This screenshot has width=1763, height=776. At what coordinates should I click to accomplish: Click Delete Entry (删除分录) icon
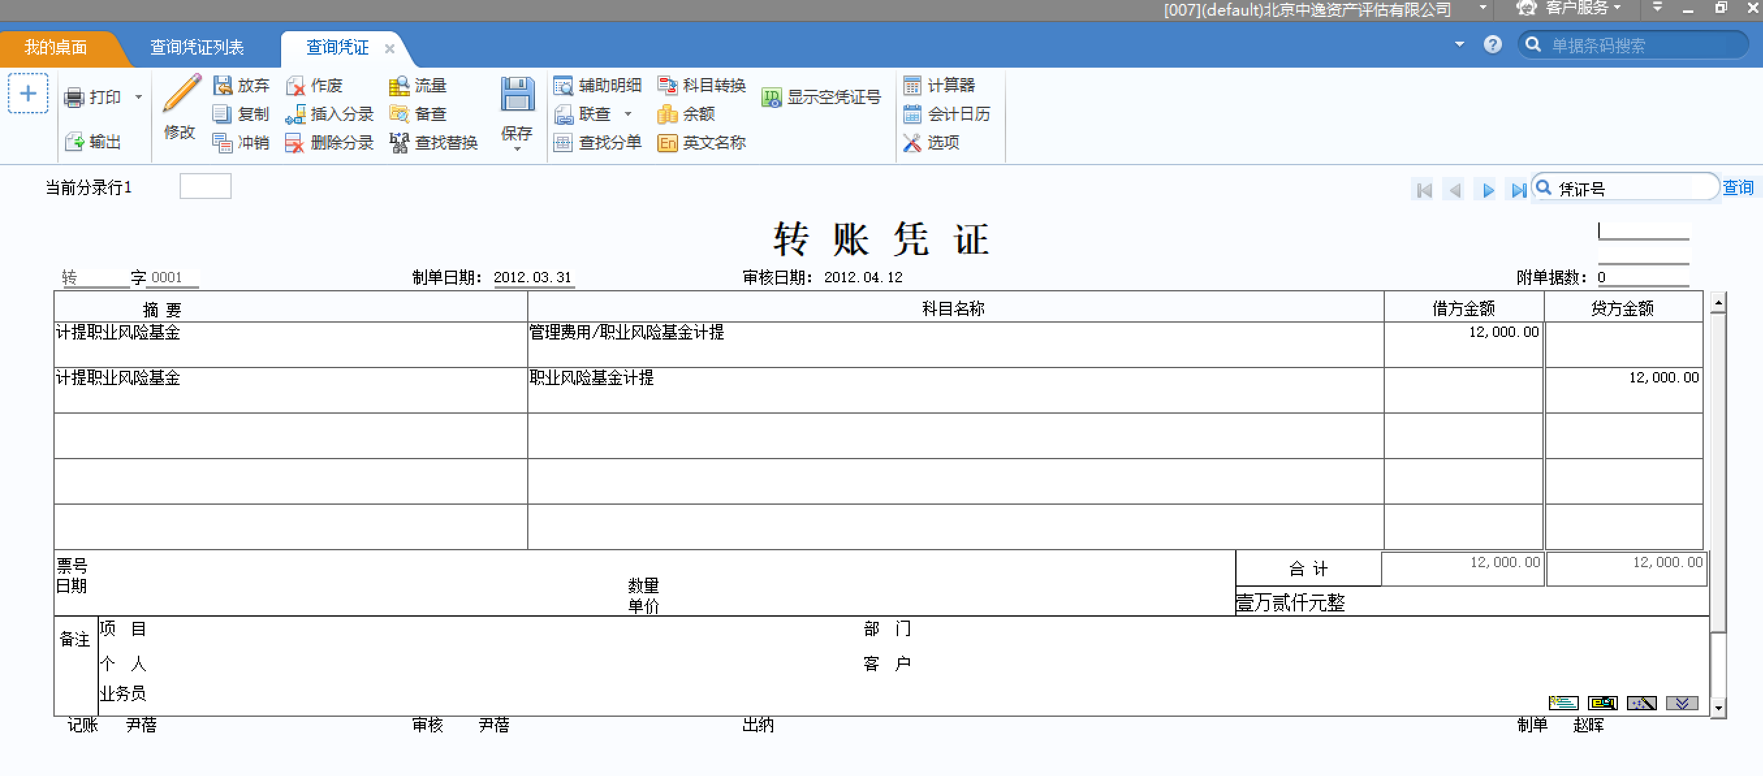click(294, 142)
